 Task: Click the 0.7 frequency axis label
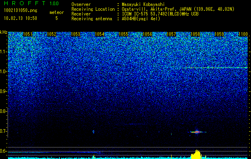(x=3, y=131)
